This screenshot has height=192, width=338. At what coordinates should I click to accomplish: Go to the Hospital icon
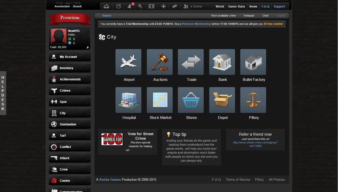[x=129, y=100]
